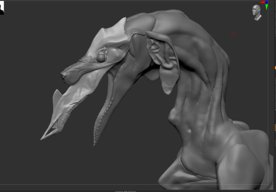Click the green Y axis cone
The width and height of the screenshot is (276, 192).
[x=267, y=7]
